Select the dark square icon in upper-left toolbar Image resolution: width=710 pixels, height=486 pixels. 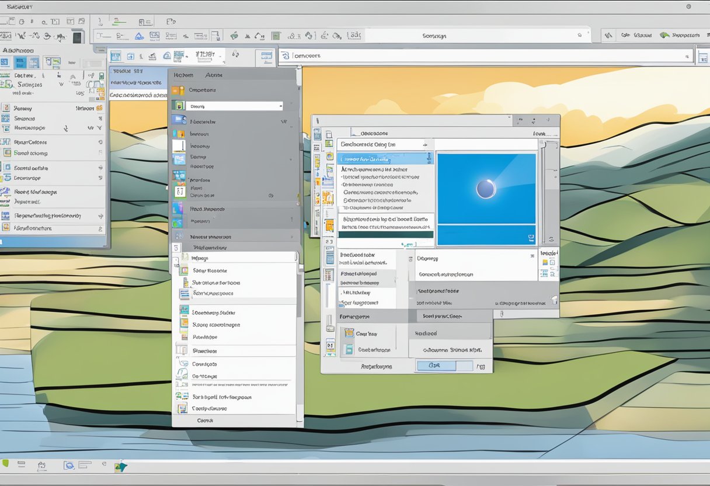[x=77, y=37]
